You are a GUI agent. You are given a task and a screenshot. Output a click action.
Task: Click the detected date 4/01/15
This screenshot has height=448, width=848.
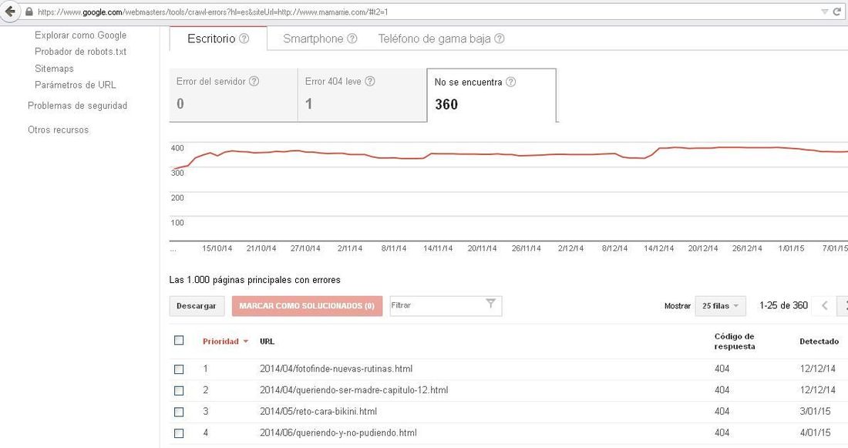815,433
